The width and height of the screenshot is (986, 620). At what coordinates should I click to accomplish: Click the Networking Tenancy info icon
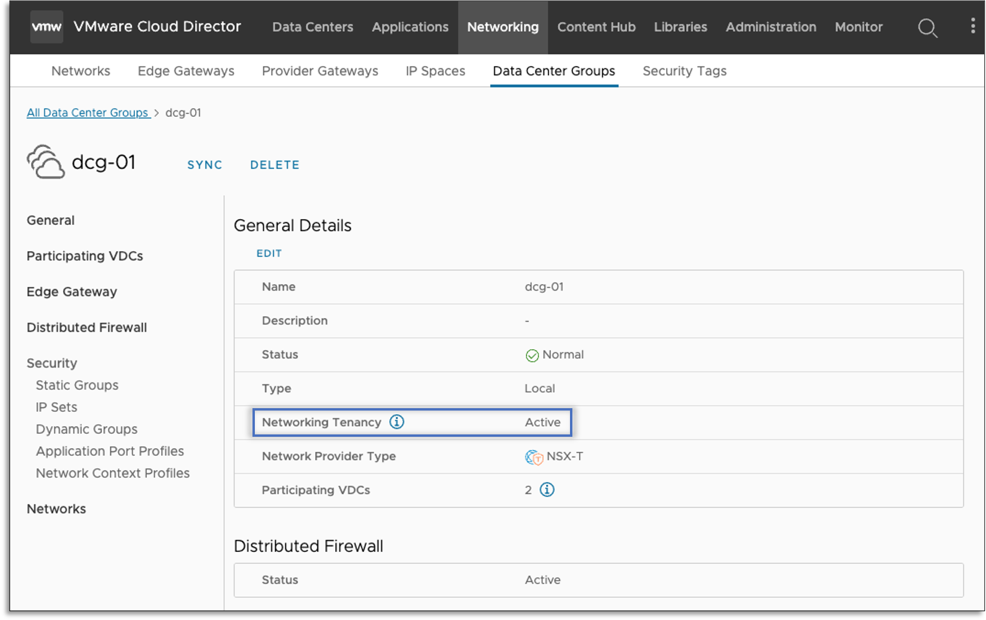(x=397, y=422)
